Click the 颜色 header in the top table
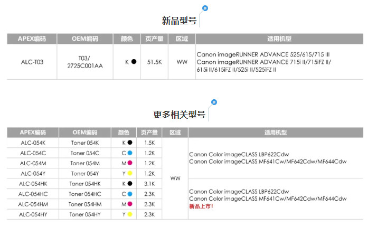 127,39
